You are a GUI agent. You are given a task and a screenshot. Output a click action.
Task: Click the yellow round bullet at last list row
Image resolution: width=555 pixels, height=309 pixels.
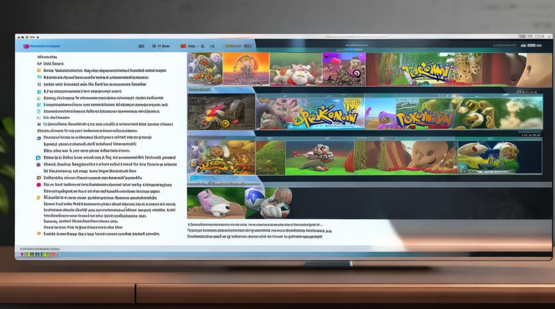39,234
